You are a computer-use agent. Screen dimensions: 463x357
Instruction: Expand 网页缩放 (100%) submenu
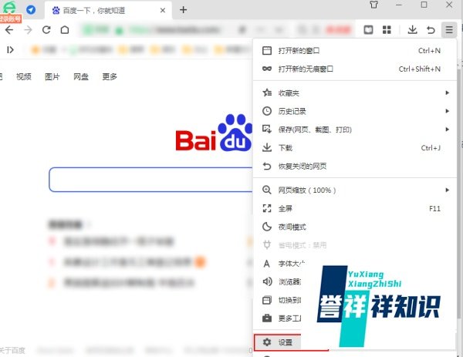tap(355, 190)
